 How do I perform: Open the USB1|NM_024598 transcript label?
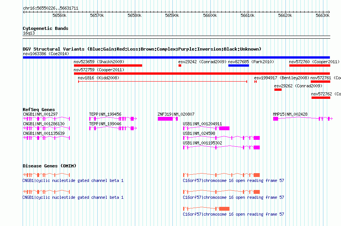point(199,133)
